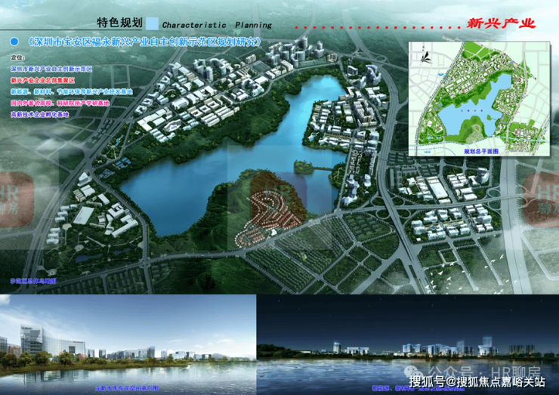The height and width of the screenshot is (395, 559).
Task: Open the daytime lakeside rendering image
Action: [x=128, y=344]
